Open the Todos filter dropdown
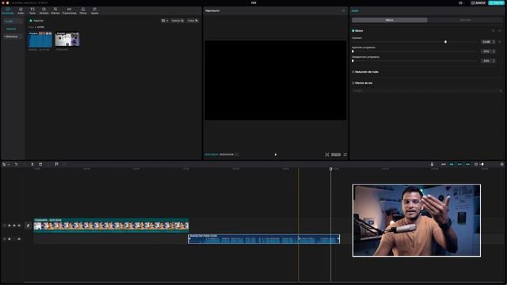The image size is (507, 285). coord(193,21)
